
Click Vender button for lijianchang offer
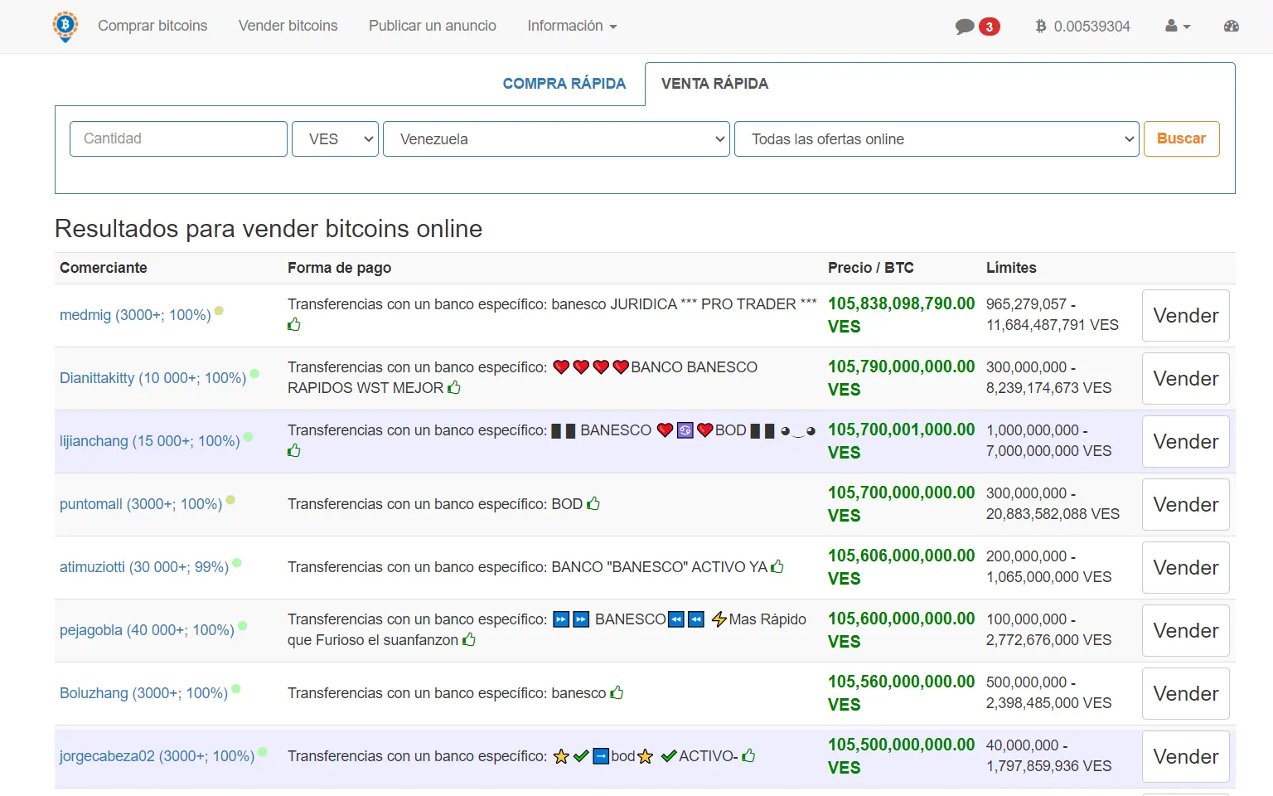click(1186, 441)
